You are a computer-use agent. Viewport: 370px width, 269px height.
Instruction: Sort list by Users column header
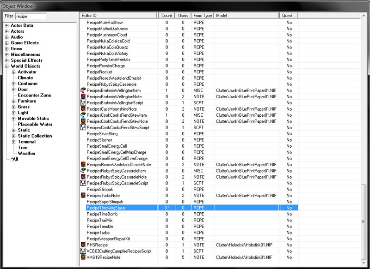tap(183, 16)
